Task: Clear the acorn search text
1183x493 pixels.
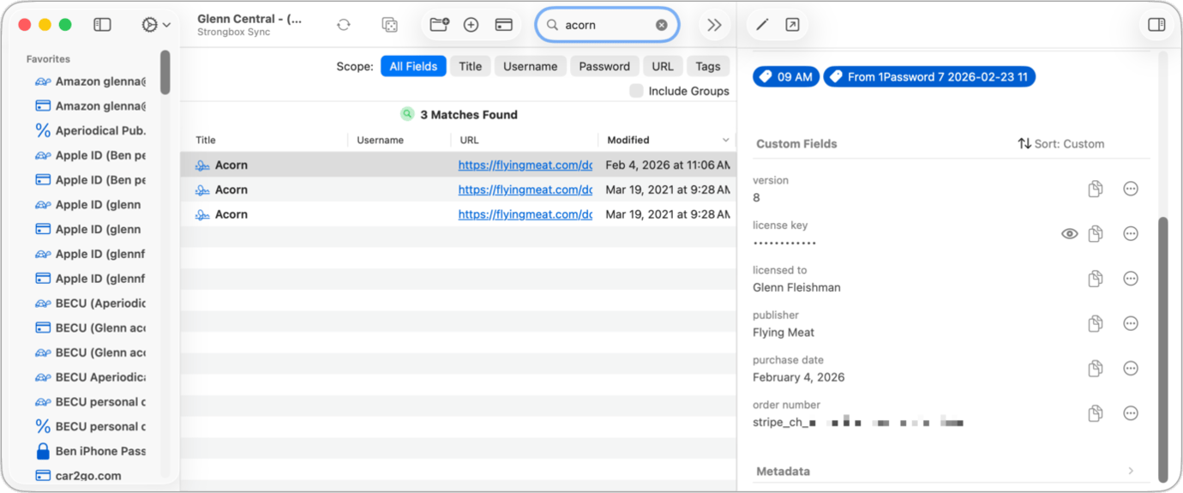Action: pos(662,25)
